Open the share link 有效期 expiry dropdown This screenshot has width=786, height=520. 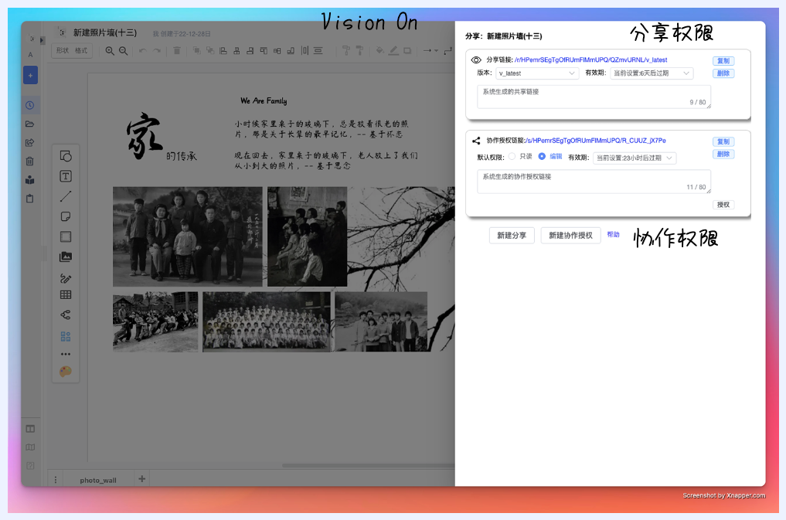click(652, 73)
